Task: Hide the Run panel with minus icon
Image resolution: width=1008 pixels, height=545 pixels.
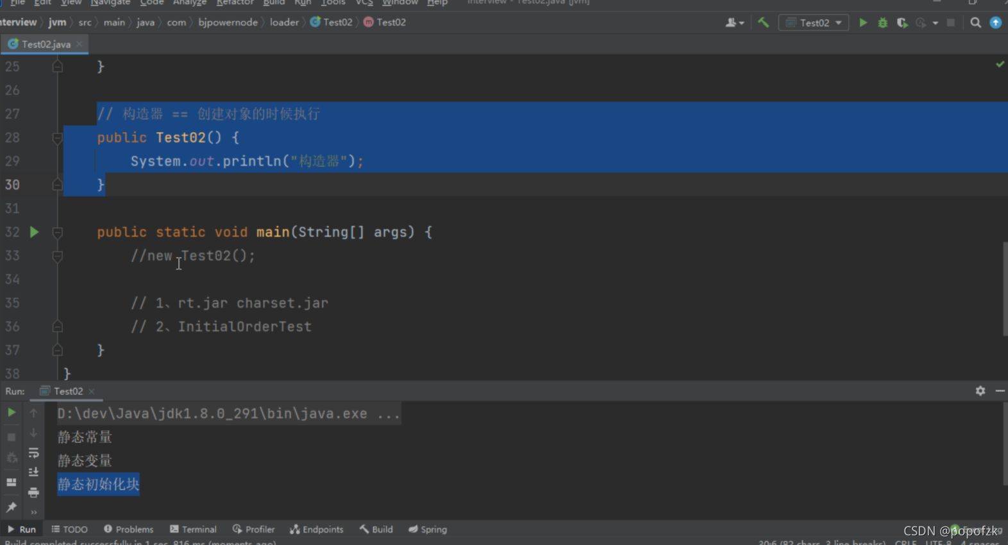Action: pyautogui.click(x=1000, y=390)
